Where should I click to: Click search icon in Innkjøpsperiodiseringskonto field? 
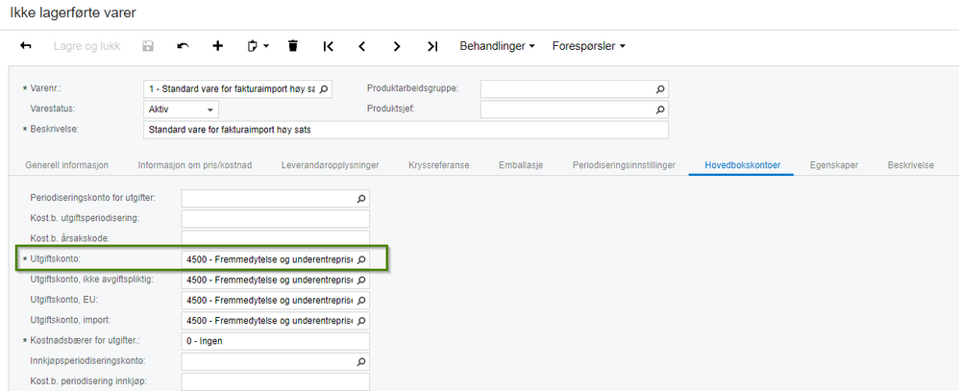click(361, 361)
